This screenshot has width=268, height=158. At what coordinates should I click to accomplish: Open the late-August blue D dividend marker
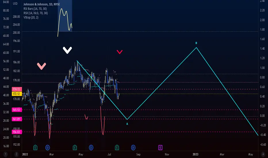[133, 147]
